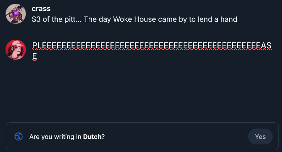Click the globe language icon

19,136
